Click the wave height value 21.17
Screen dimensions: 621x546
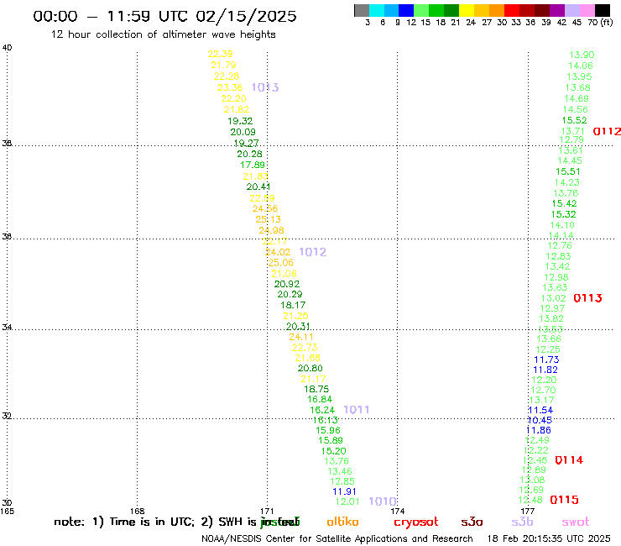313,379
